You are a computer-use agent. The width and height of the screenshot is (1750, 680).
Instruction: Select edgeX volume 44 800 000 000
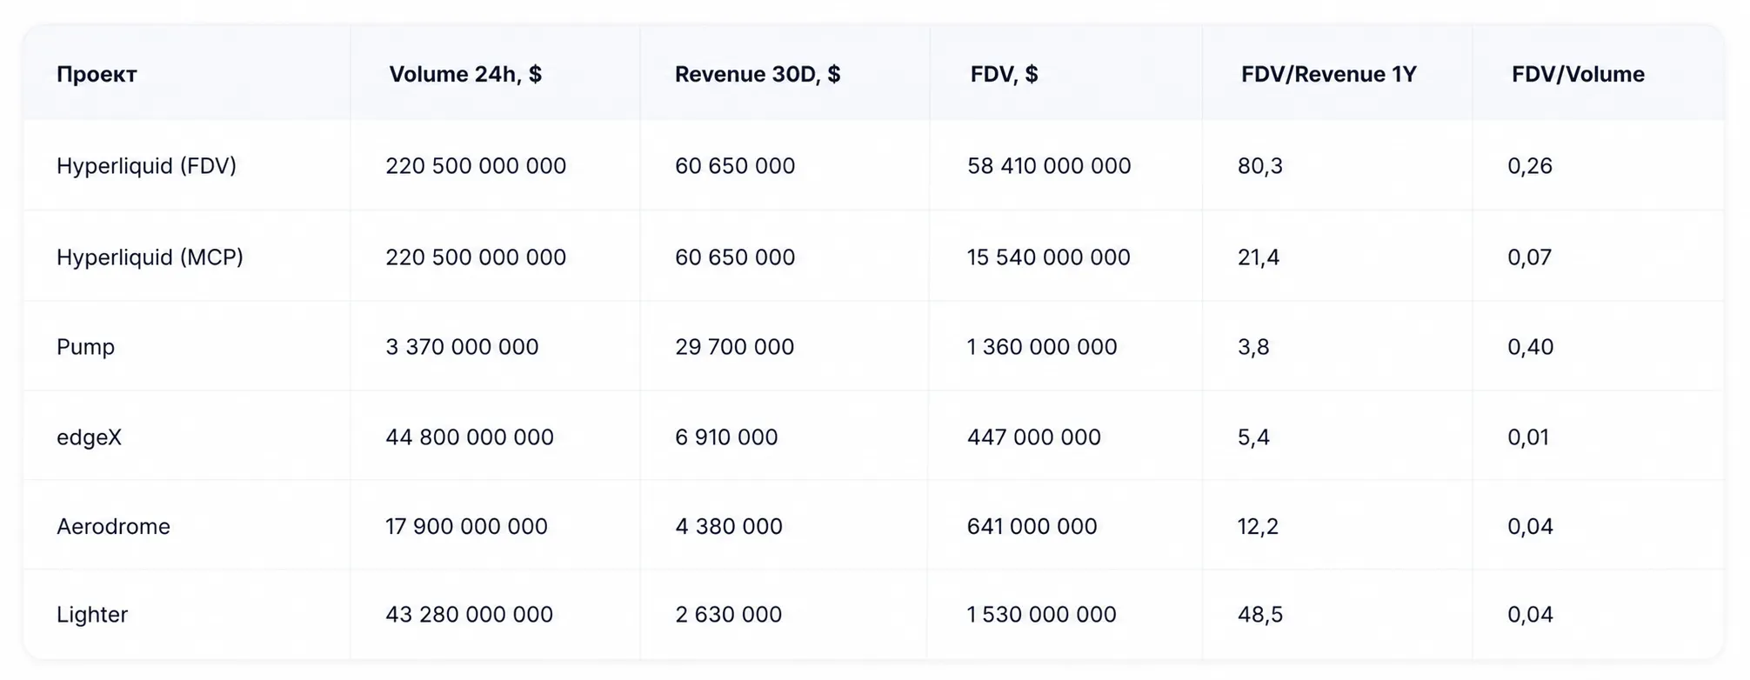tap(470, 437)
